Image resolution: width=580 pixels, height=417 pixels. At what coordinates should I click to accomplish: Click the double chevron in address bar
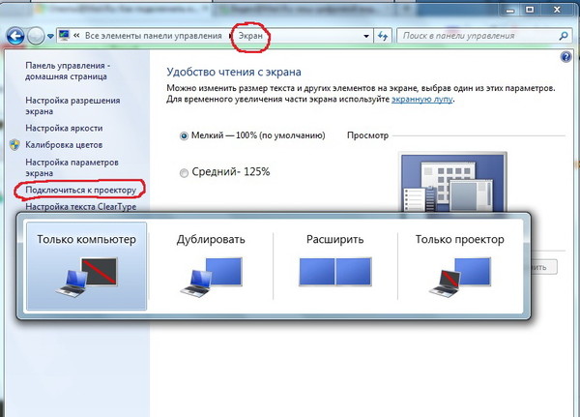coord(77,36)
